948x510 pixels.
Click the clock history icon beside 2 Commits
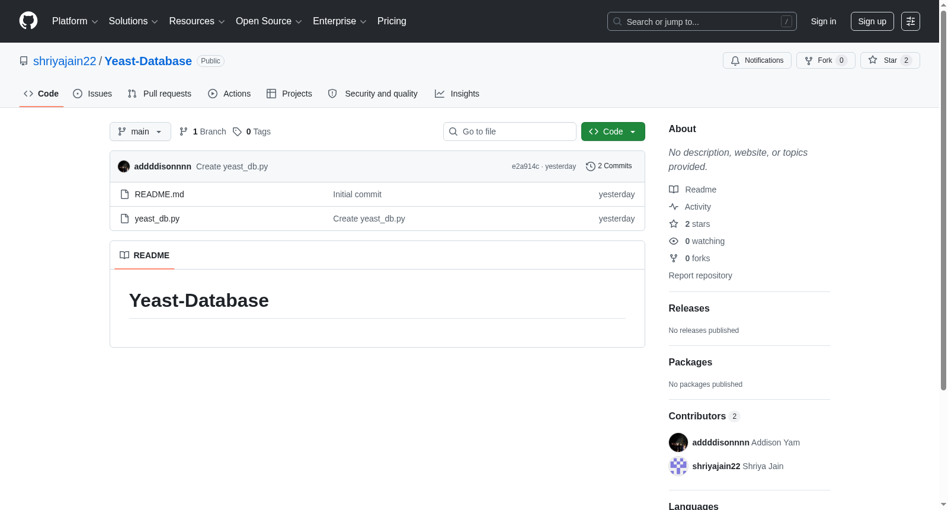pyautogui.click(x=590, y=166)
